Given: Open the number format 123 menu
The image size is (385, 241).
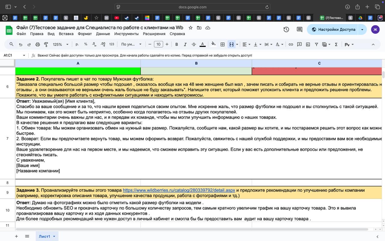Looking at the screenshot, I should coord(112,44).
